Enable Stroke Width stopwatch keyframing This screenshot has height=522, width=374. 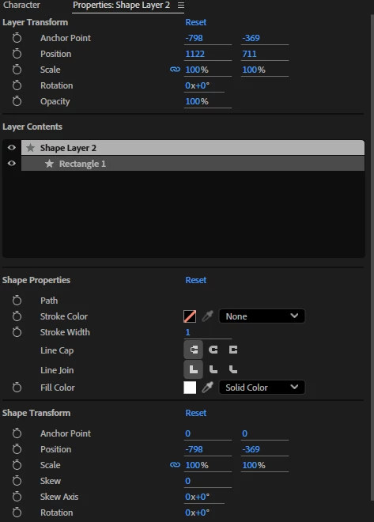[17, 332]
